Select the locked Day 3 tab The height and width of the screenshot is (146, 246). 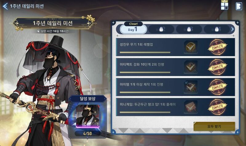click(x=189, y=29)
